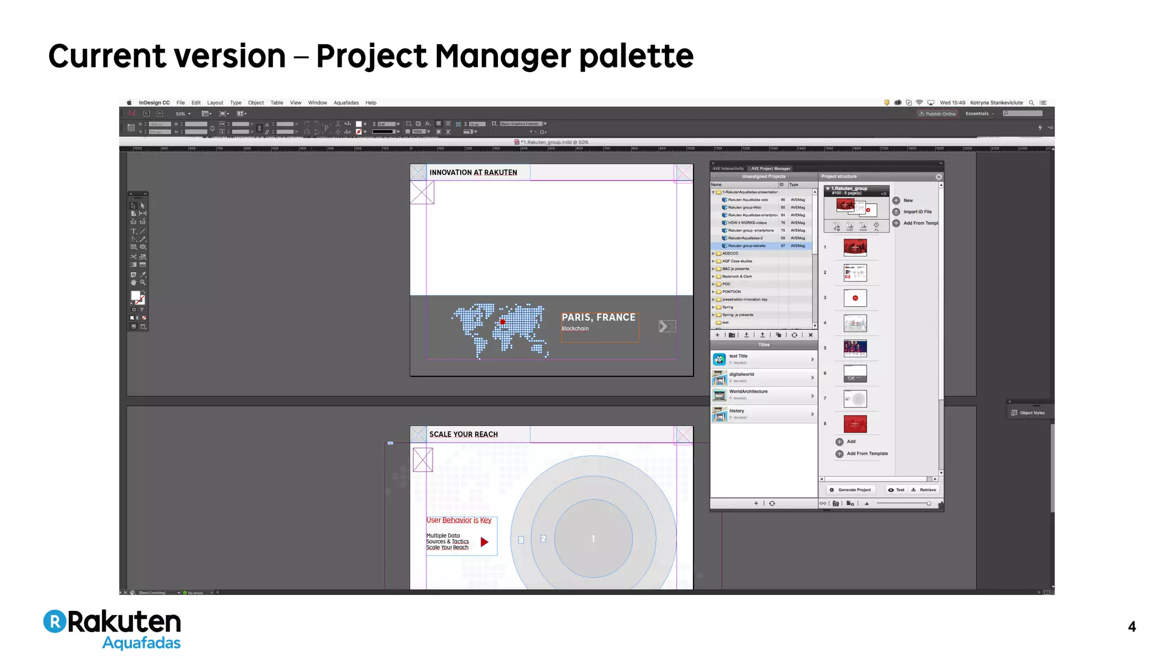1172x659 pixels.
Task: Click the duplicate icon under Unassigned Projects
Action: 778,335
